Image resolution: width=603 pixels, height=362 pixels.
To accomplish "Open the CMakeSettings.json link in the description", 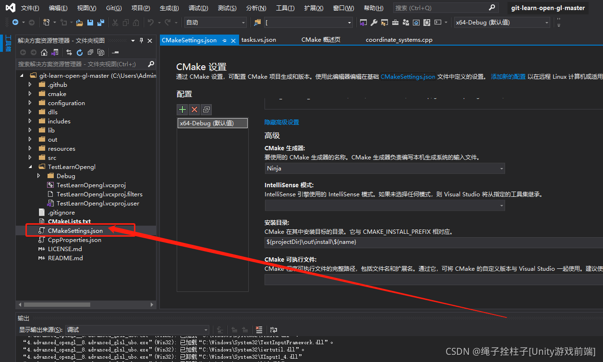I will click(409, 76).
